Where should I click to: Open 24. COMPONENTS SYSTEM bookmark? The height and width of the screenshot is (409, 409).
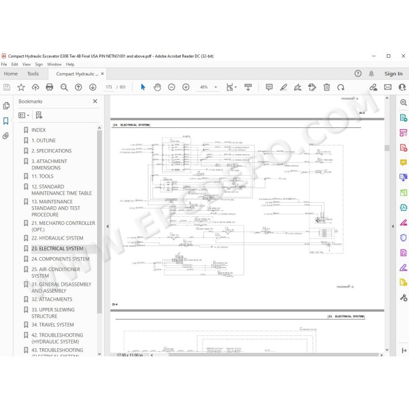click(61, 259)
